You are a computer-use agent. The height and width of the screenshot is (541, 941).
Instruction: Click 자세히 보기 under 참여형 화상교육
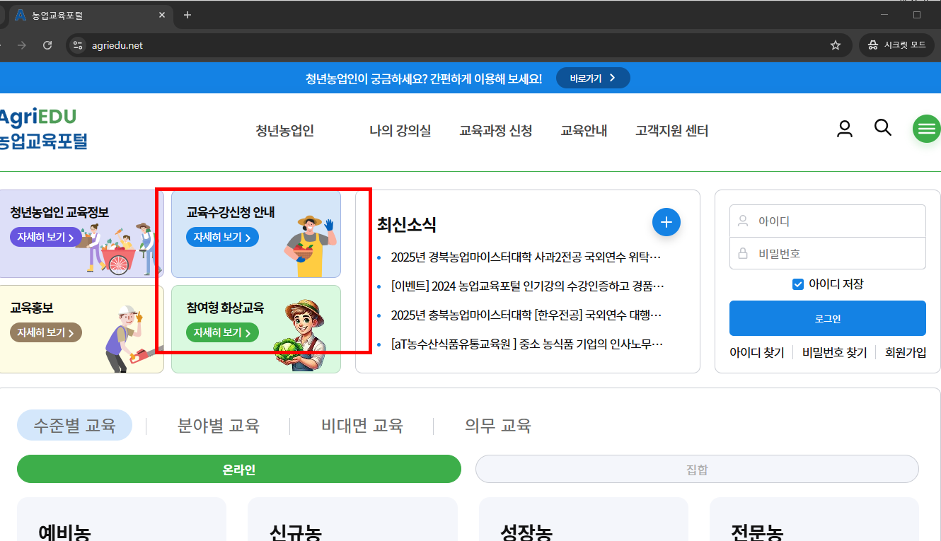coord(221,331)
